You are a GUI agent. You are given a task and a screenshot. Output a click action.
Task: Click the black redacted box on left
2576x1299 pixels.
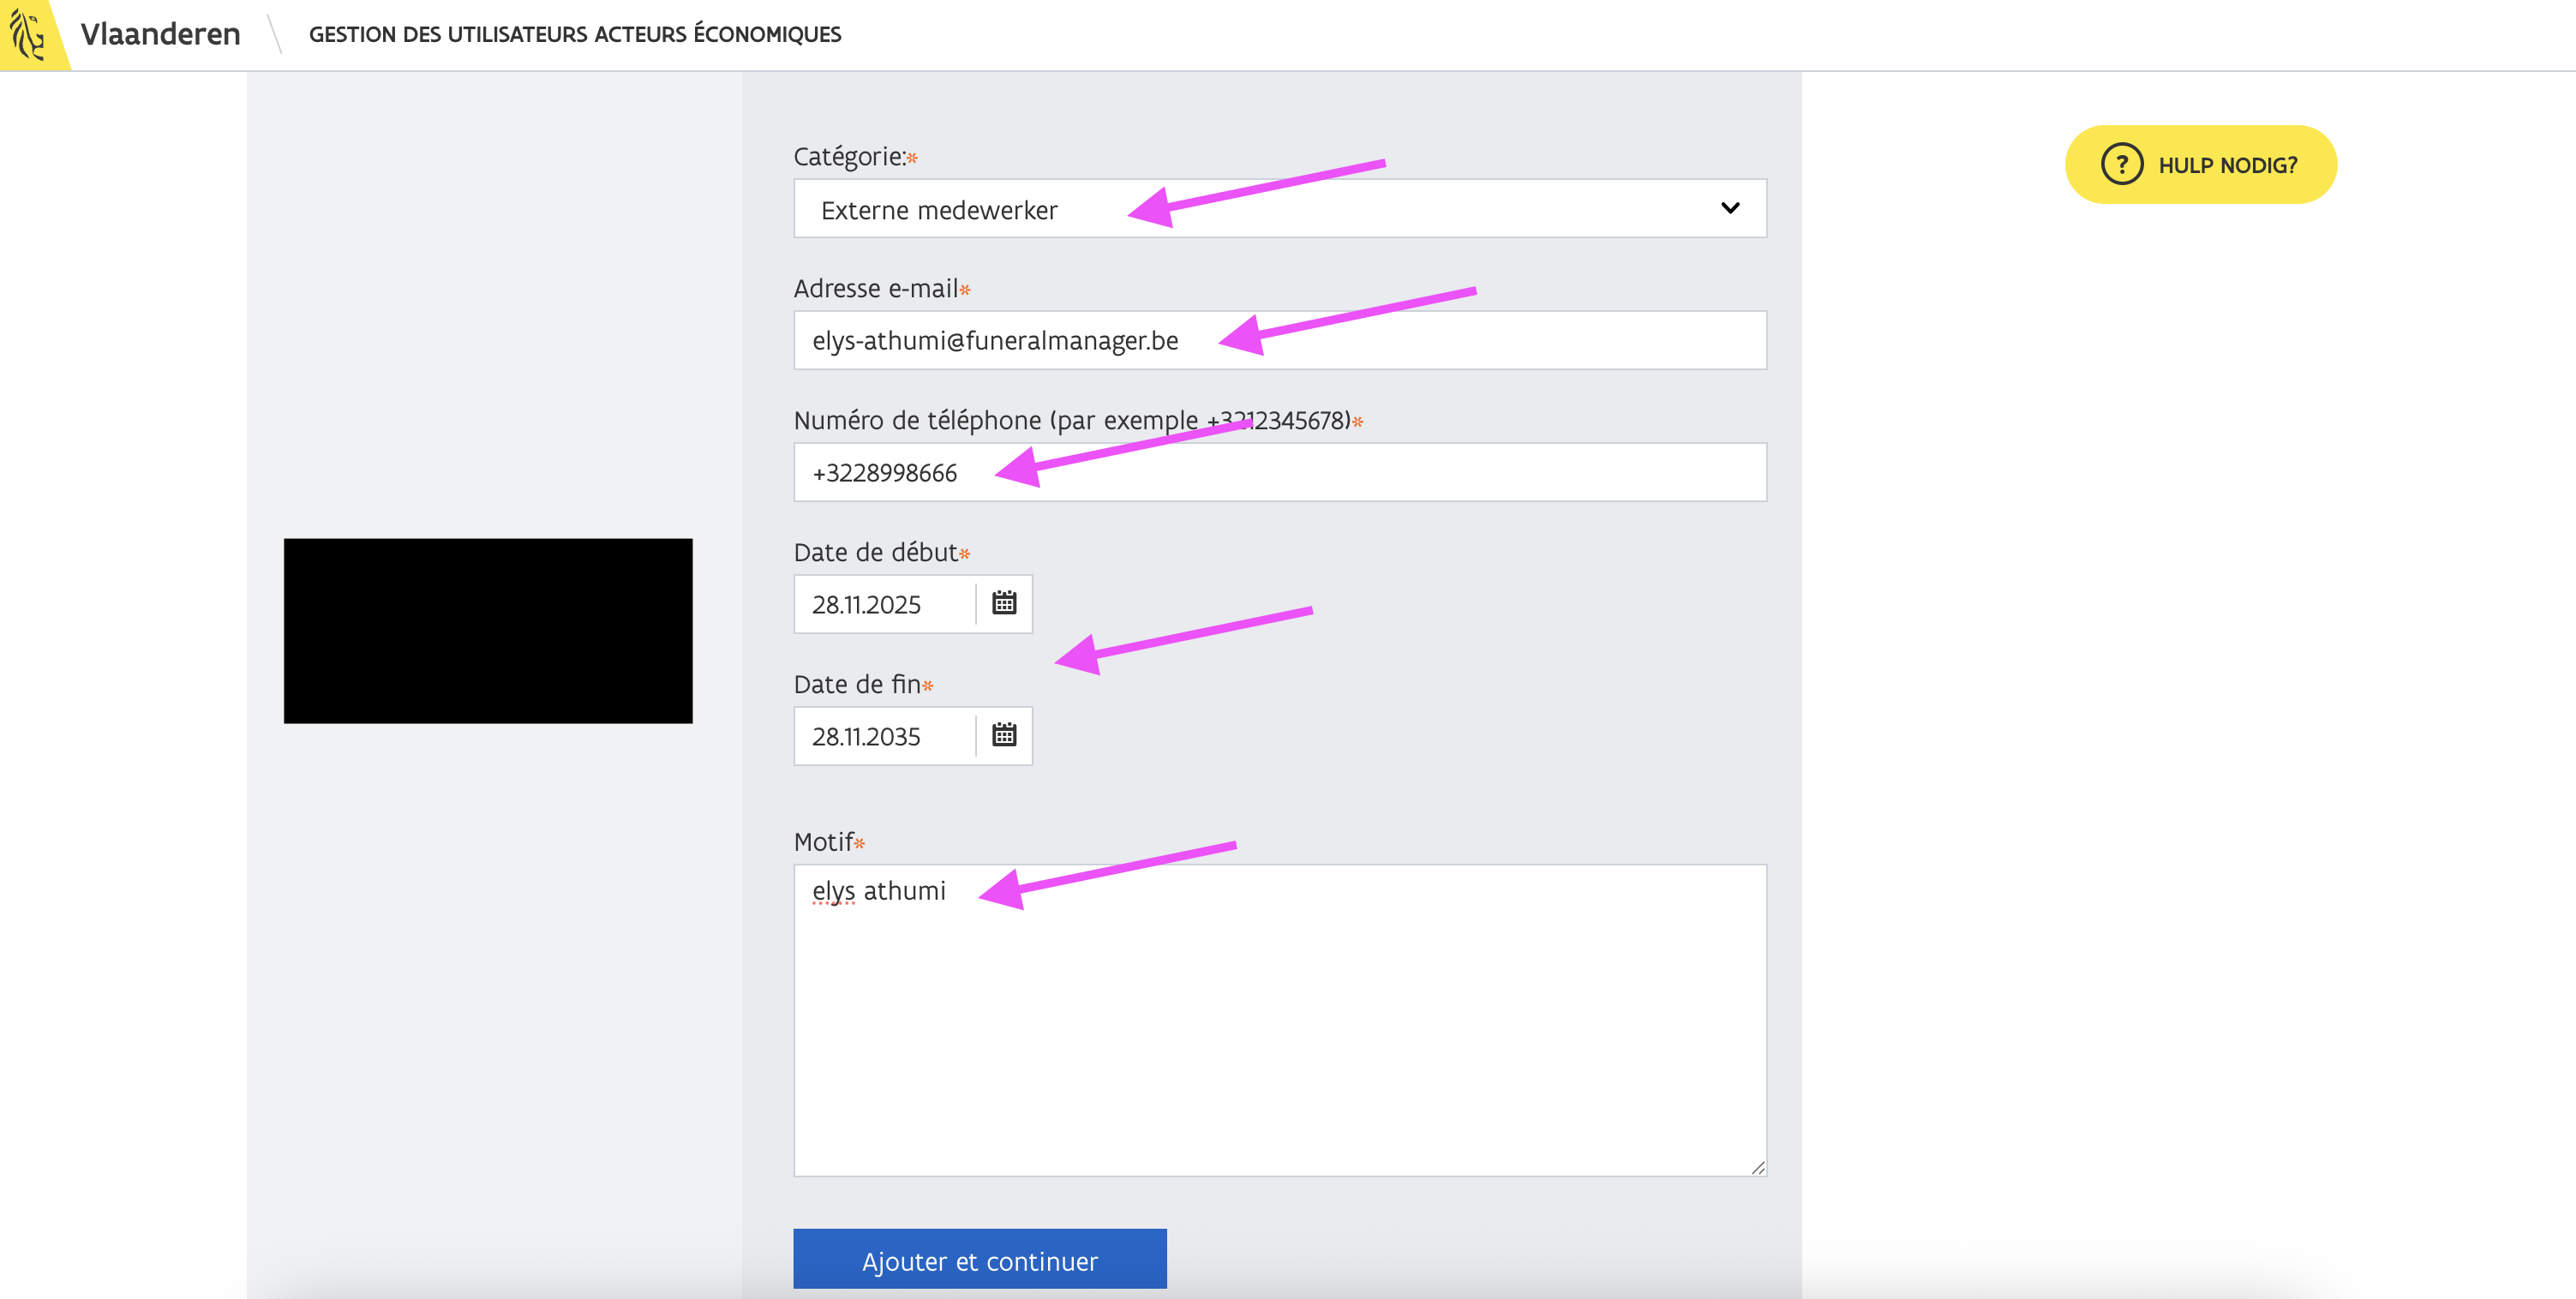click(488, 630)
